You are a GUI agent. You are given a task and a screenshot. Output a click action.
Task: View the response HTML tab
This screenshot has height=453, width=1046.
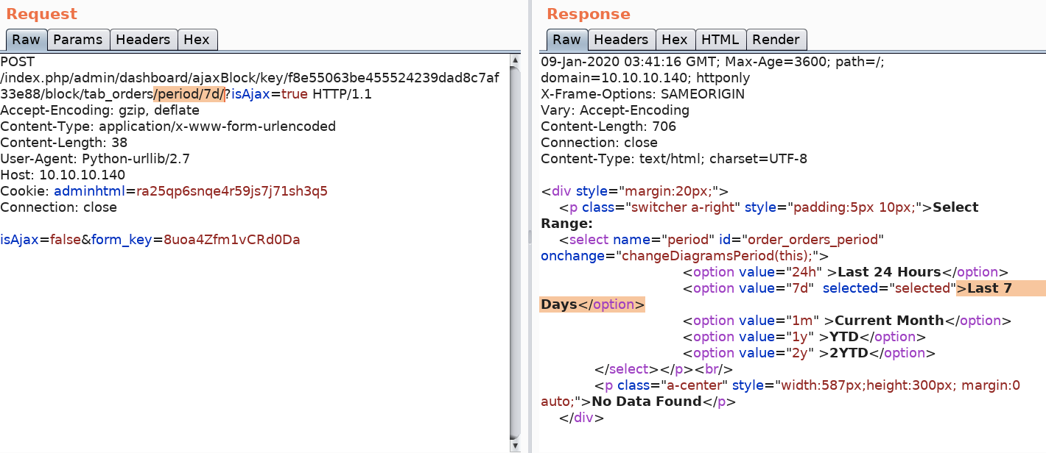[x=720, y=40]
